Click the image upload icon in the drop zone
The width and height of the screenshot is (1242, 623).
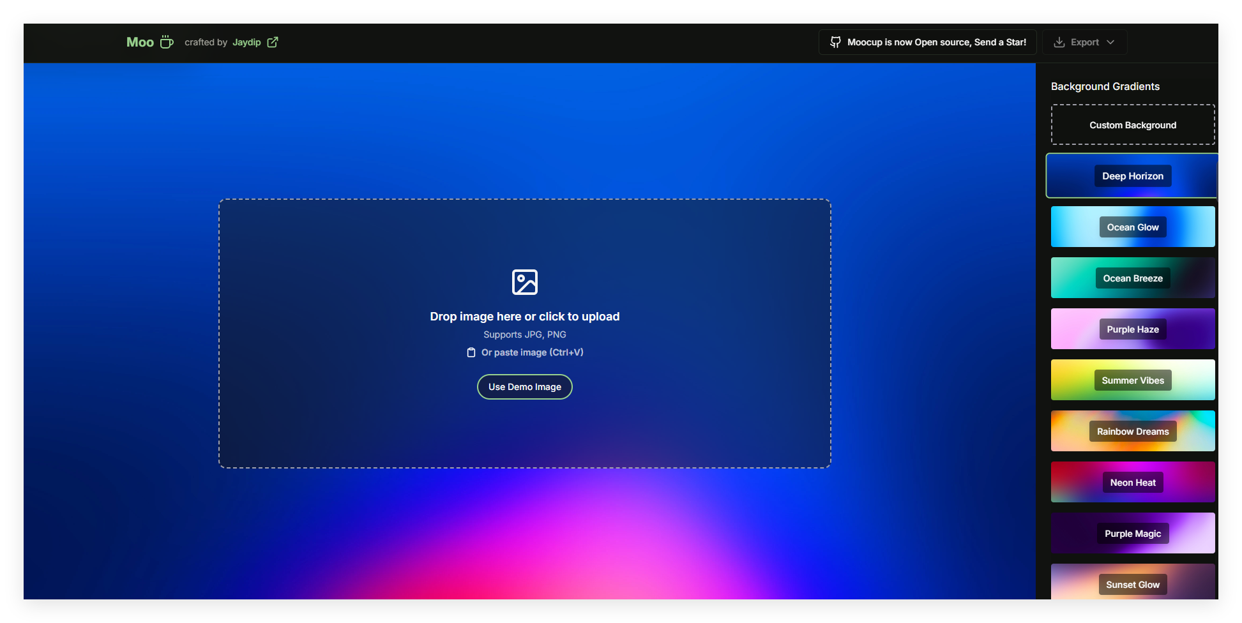[525, 282]
